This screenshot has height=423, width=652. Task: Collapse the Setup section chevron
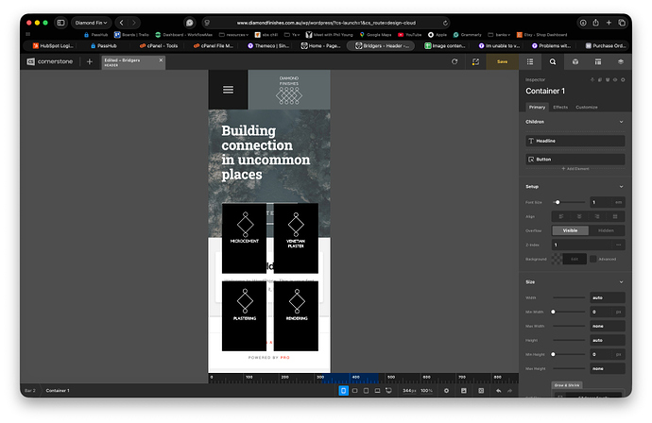tap(621, 186)
